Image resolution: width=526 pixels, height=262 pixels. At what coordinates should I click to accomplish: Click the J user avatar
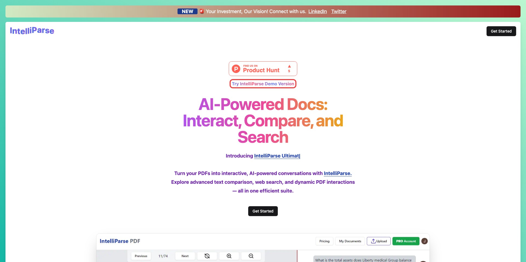425,241
